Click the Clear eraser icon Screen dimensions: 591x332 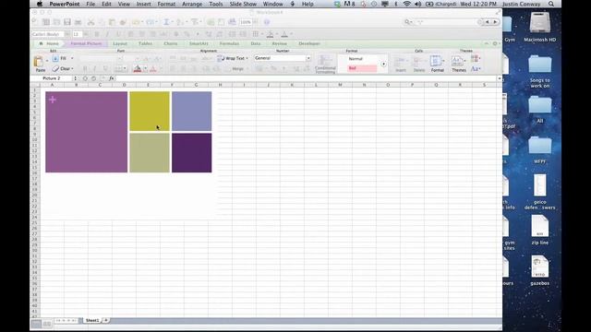(x=55, y=68)
